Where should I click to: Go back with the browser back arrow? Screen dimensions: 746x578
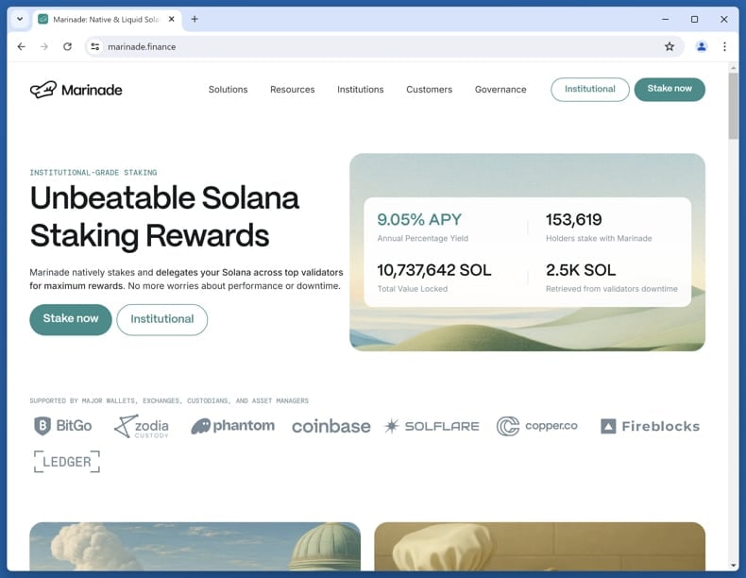click(22, 46)
